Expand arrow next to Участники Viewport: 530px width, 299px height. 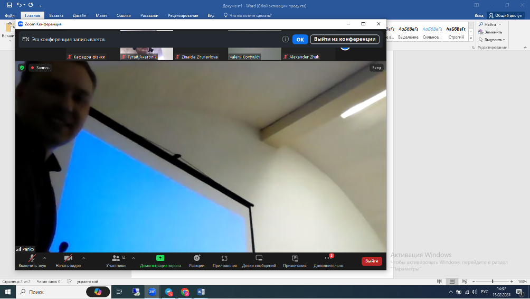coord(133,258)
